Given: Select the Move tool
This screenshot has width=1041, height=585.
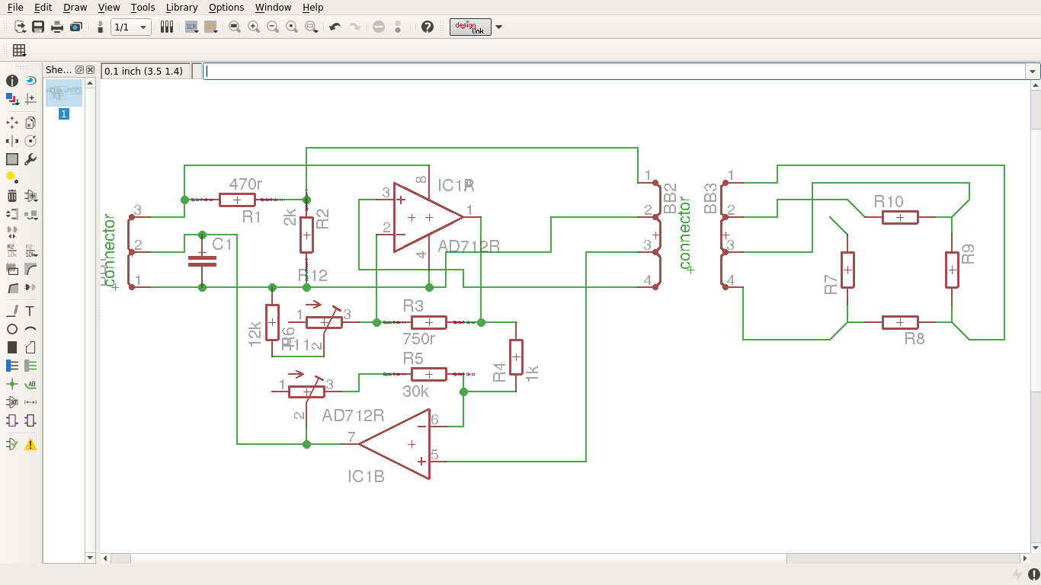Looking at the screenshot, I should pyautogui.click(x=12, y=122).
